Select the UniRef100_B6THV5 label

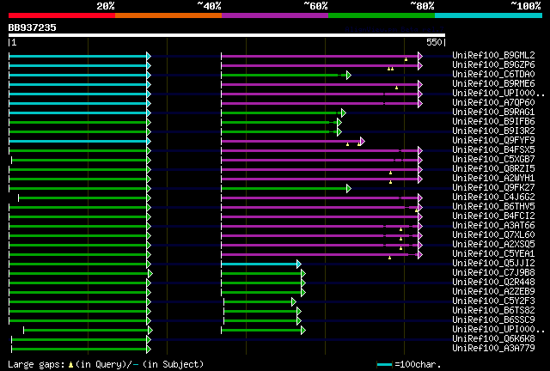tap(493, 206)
